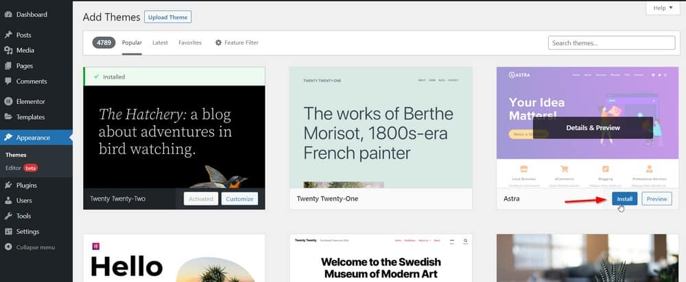This screenshot has height=282, width=686.
Task: Click the Posts pushpin icon
Action: 8,35
